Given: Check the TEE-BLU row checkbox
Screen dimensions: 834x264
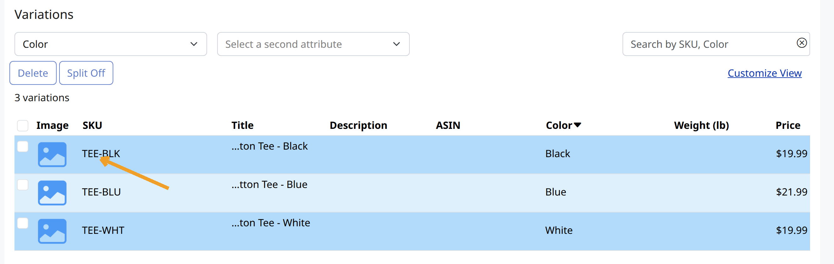Looking at the screenshot, I should [23, 185].
